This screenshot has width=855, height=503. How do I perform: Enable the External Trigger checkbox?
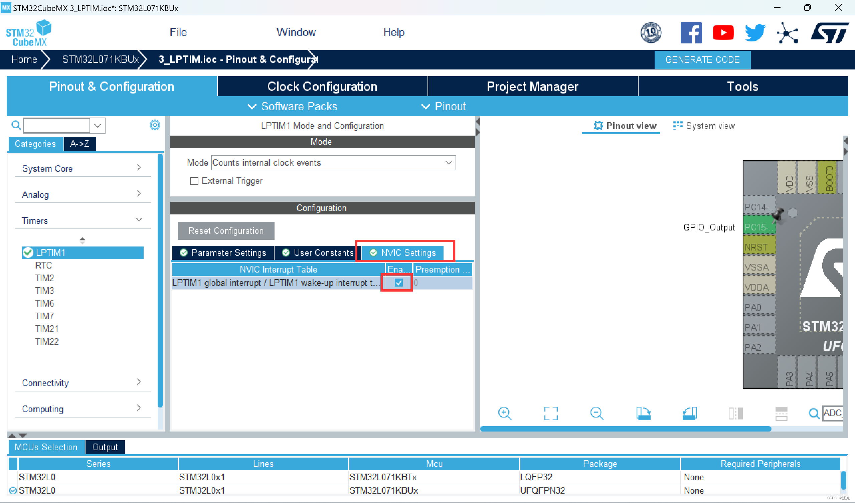pyautogui.click(x=194, y=181)
